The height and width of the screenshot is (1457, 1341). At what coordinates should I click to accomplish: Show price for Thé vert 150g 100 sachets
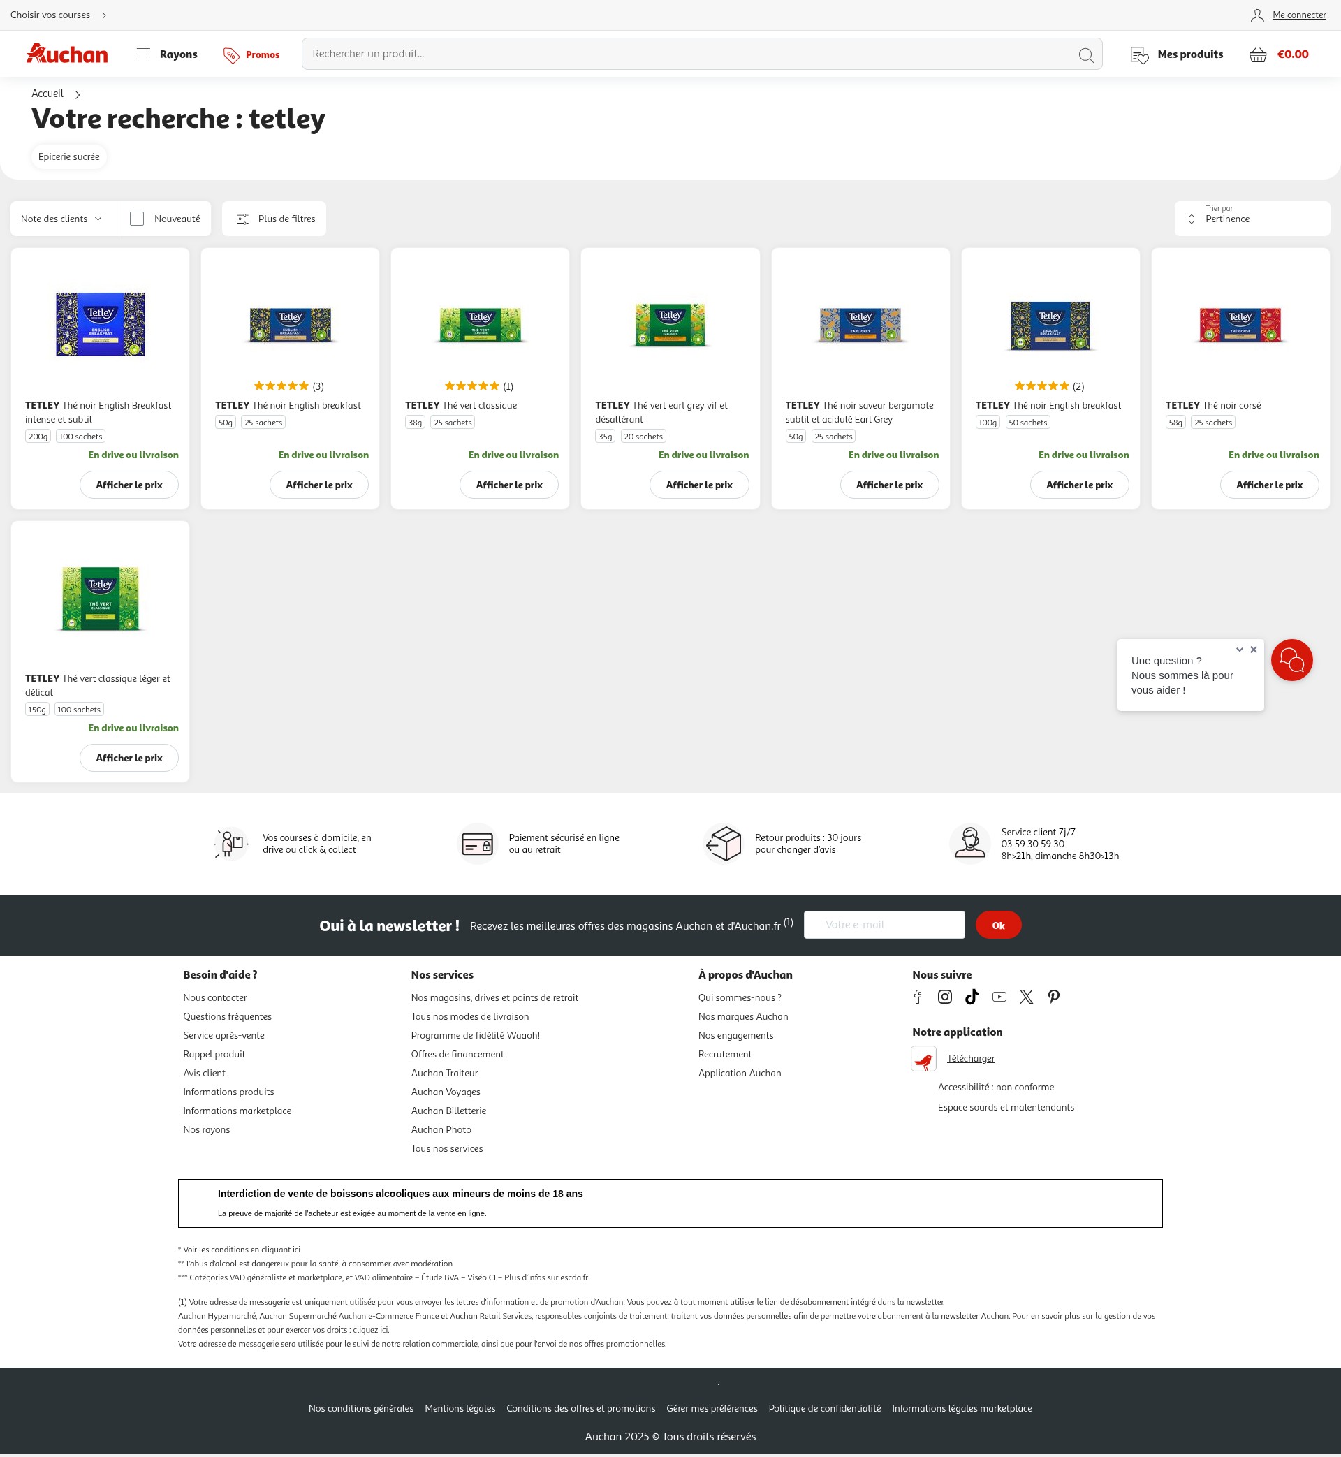click(x=129, y=758)
